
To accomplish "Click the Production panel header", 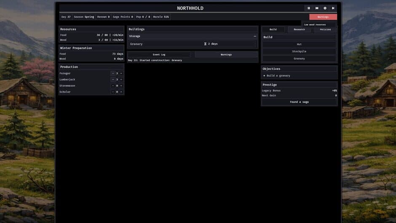I will (x=91, y=67).
